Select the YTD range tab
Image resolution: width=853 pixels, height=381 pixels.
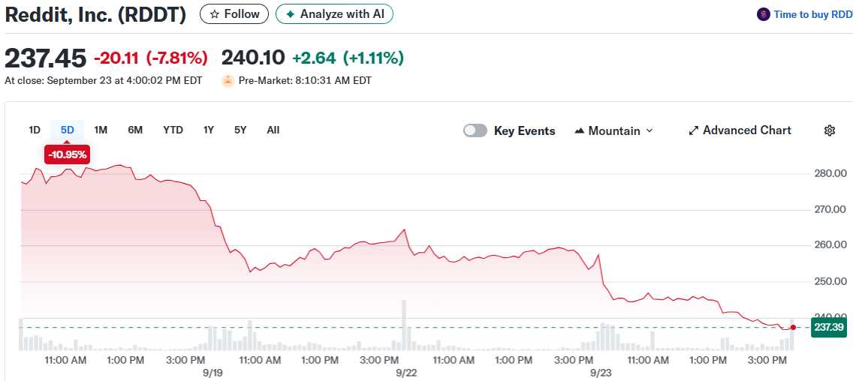click(173, 130)
